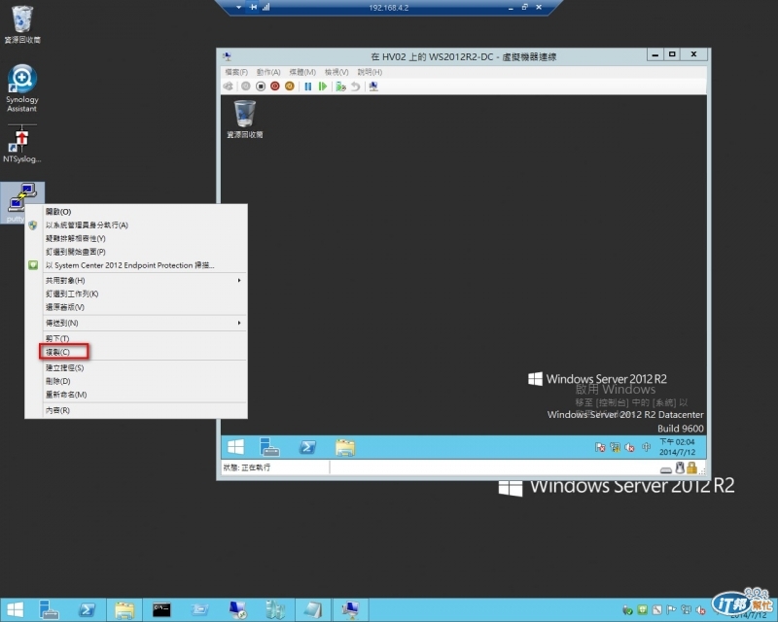Open Hyper-V Manager servers icon on host taskbar
The height and width of the screenshot is (622, 778).
tap(275, 609)
